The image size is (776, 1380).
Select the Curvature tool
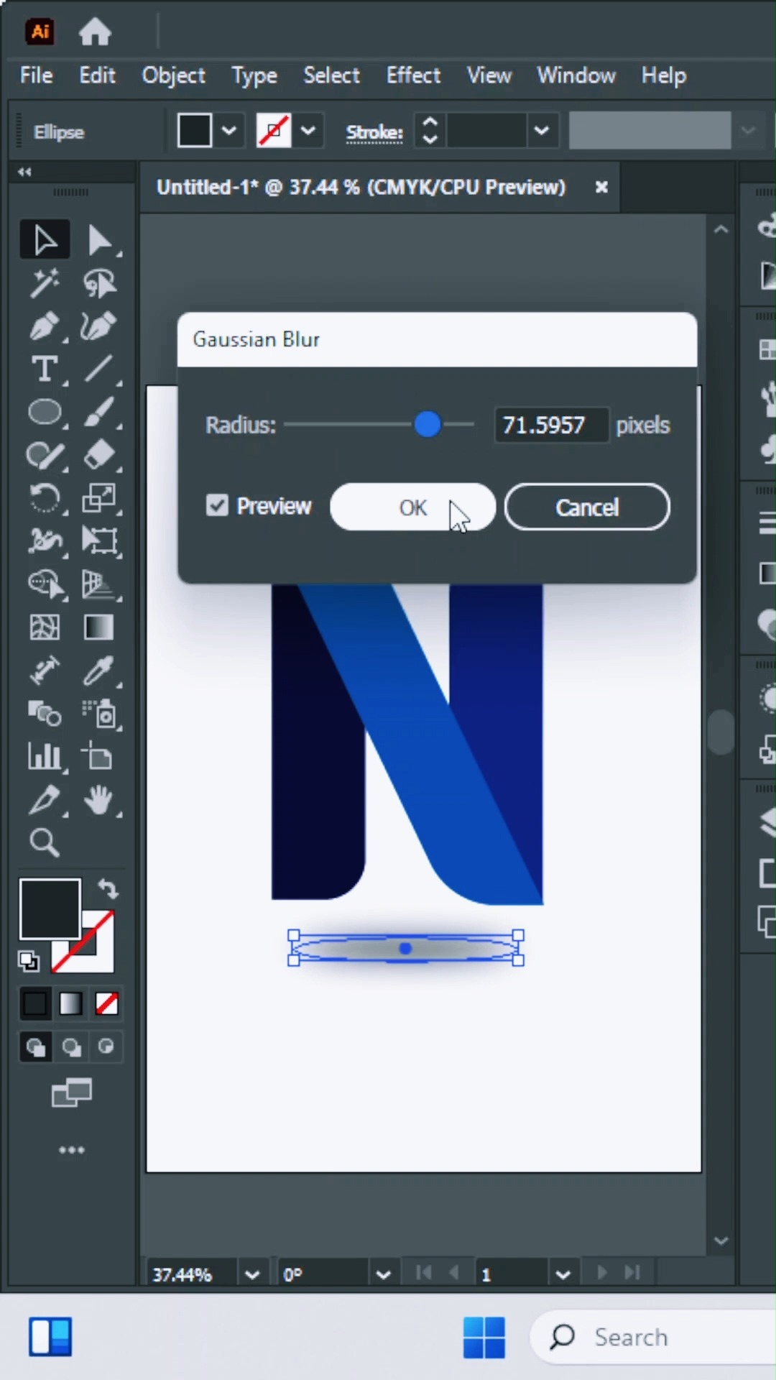click(99, 326)
